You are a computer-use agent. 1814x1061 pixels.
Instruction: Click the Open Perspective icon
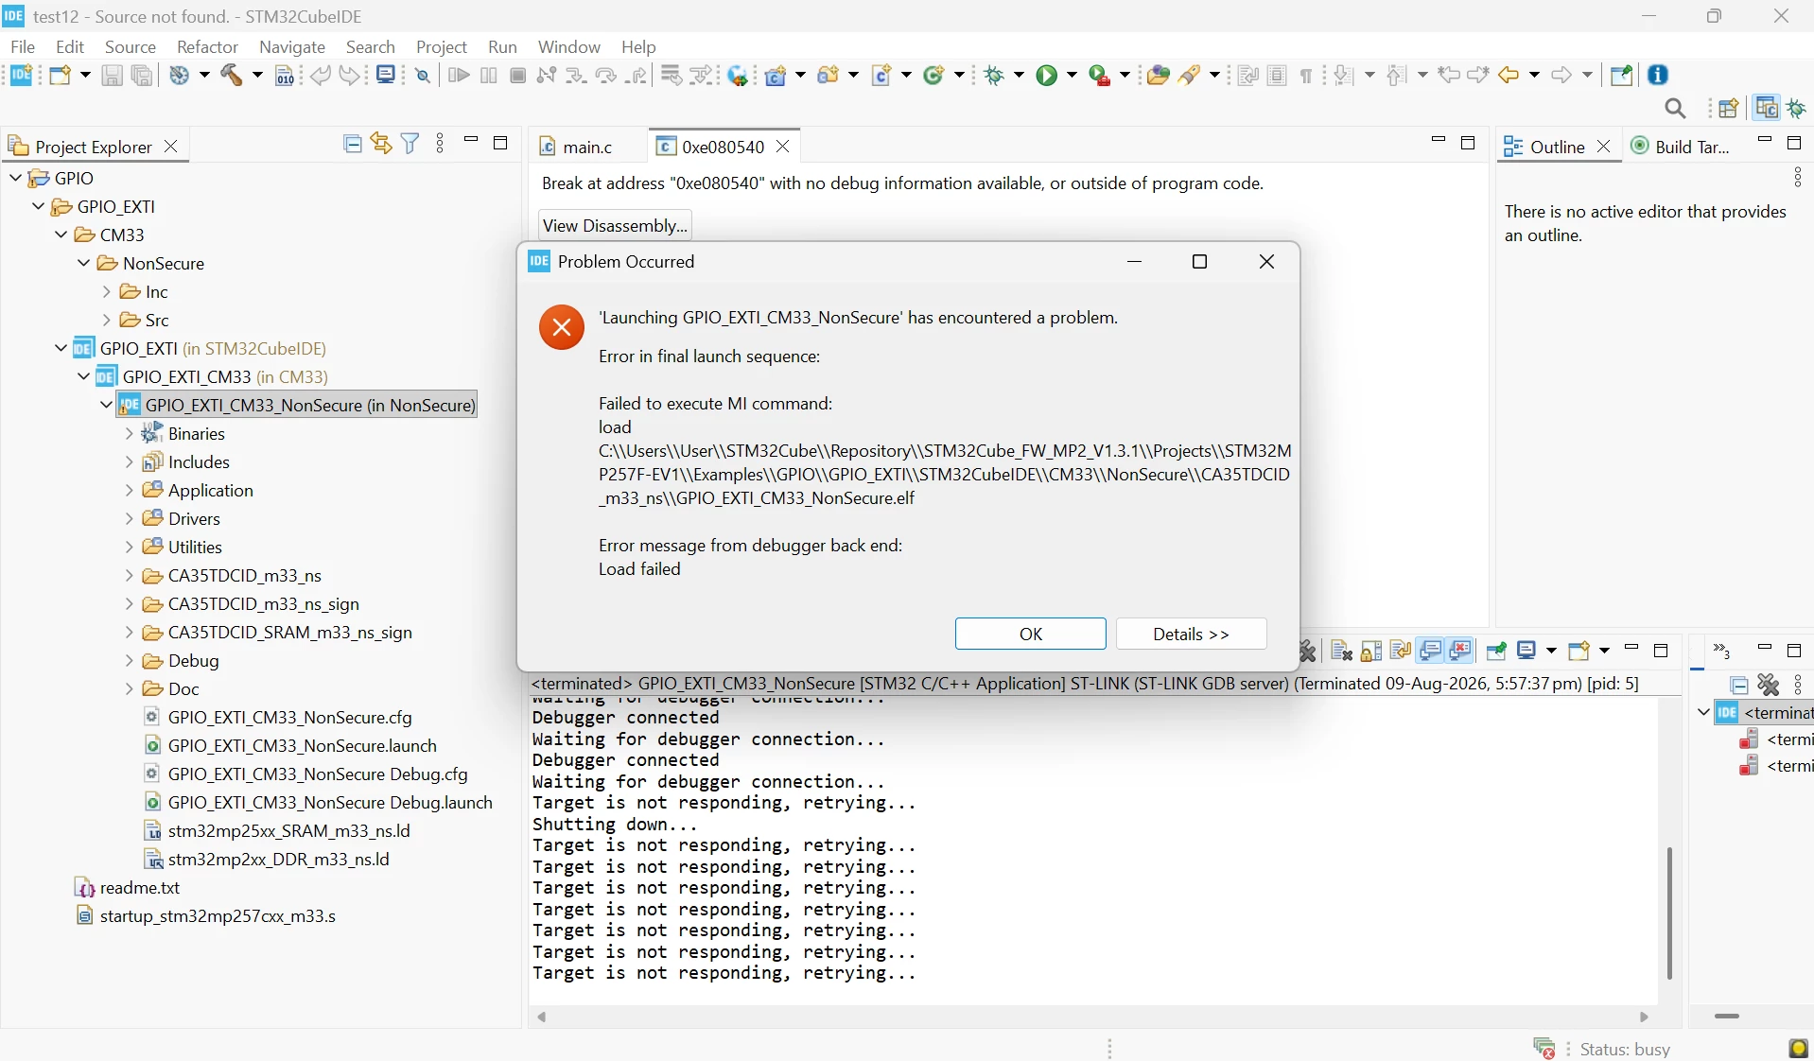pos(1728,109)
